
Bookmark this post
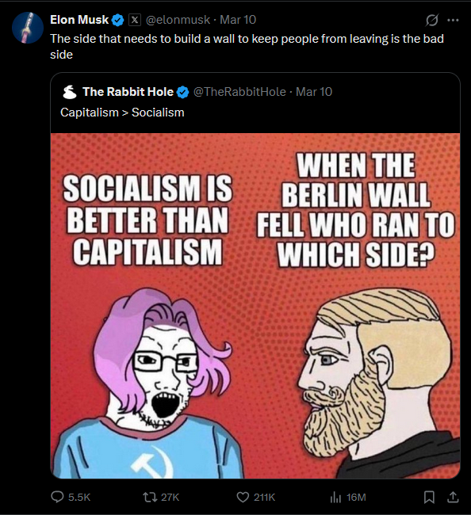pos(429,498)
